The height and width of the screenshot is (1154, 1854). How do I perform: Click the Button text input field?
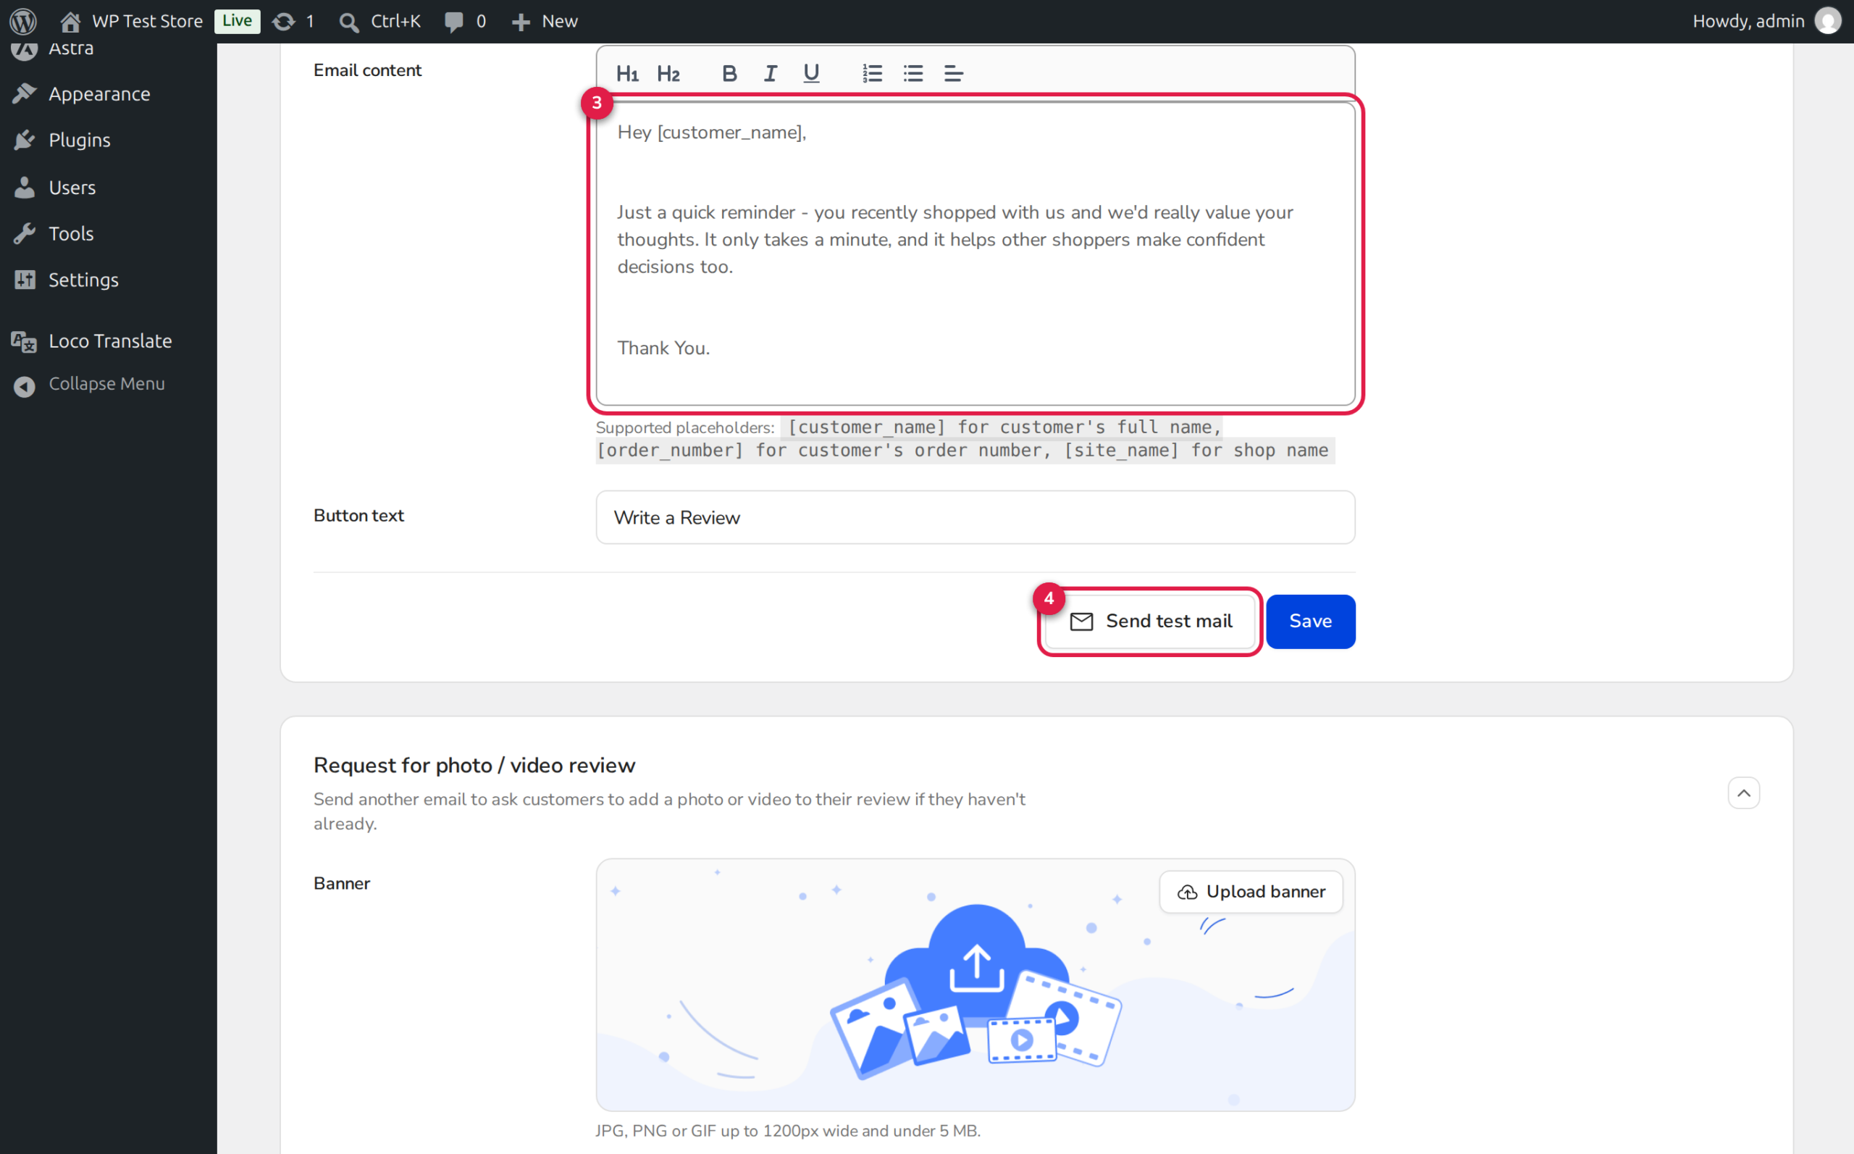[x=975, y=517]
